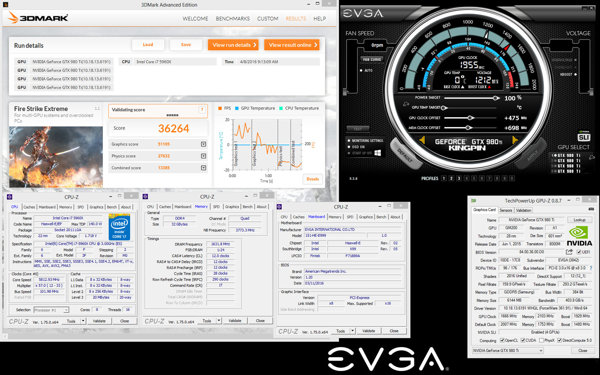This screenshot has width=600, height=375.
Task: Click the CPU-Z Mainboard window title icon
Action: pos(279,207)
